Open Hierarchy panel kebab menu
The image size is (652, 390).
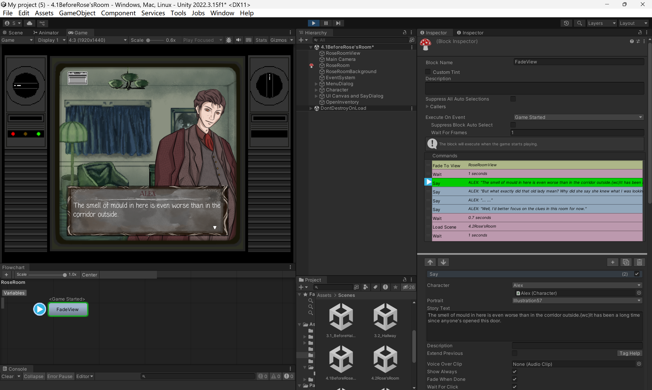tap(411, 32)
